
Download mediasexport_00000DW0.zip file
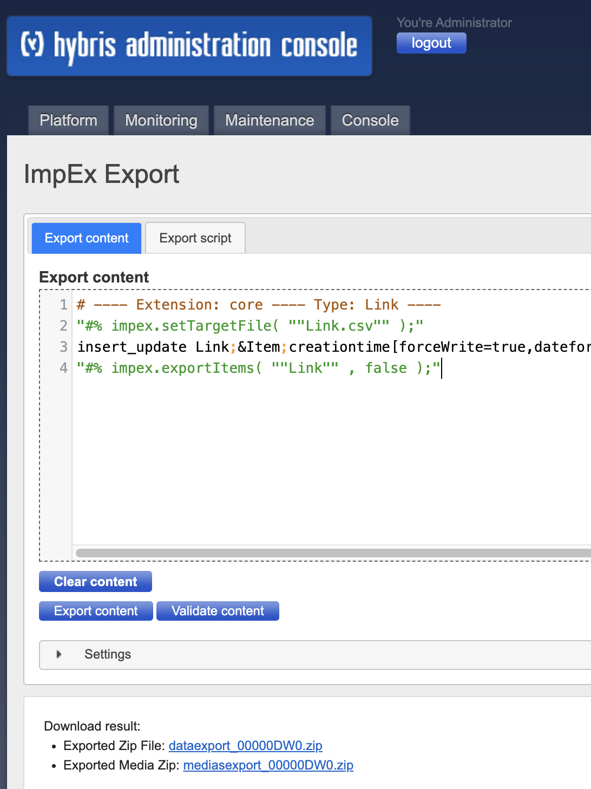coord(268,765)
